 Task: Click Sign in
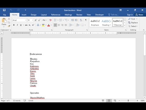point(130,15)
